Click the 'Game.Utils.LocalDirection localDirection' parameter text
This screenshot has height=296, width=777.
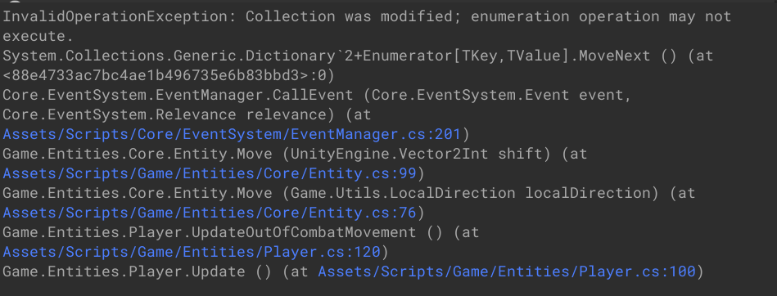click(472, 193)
